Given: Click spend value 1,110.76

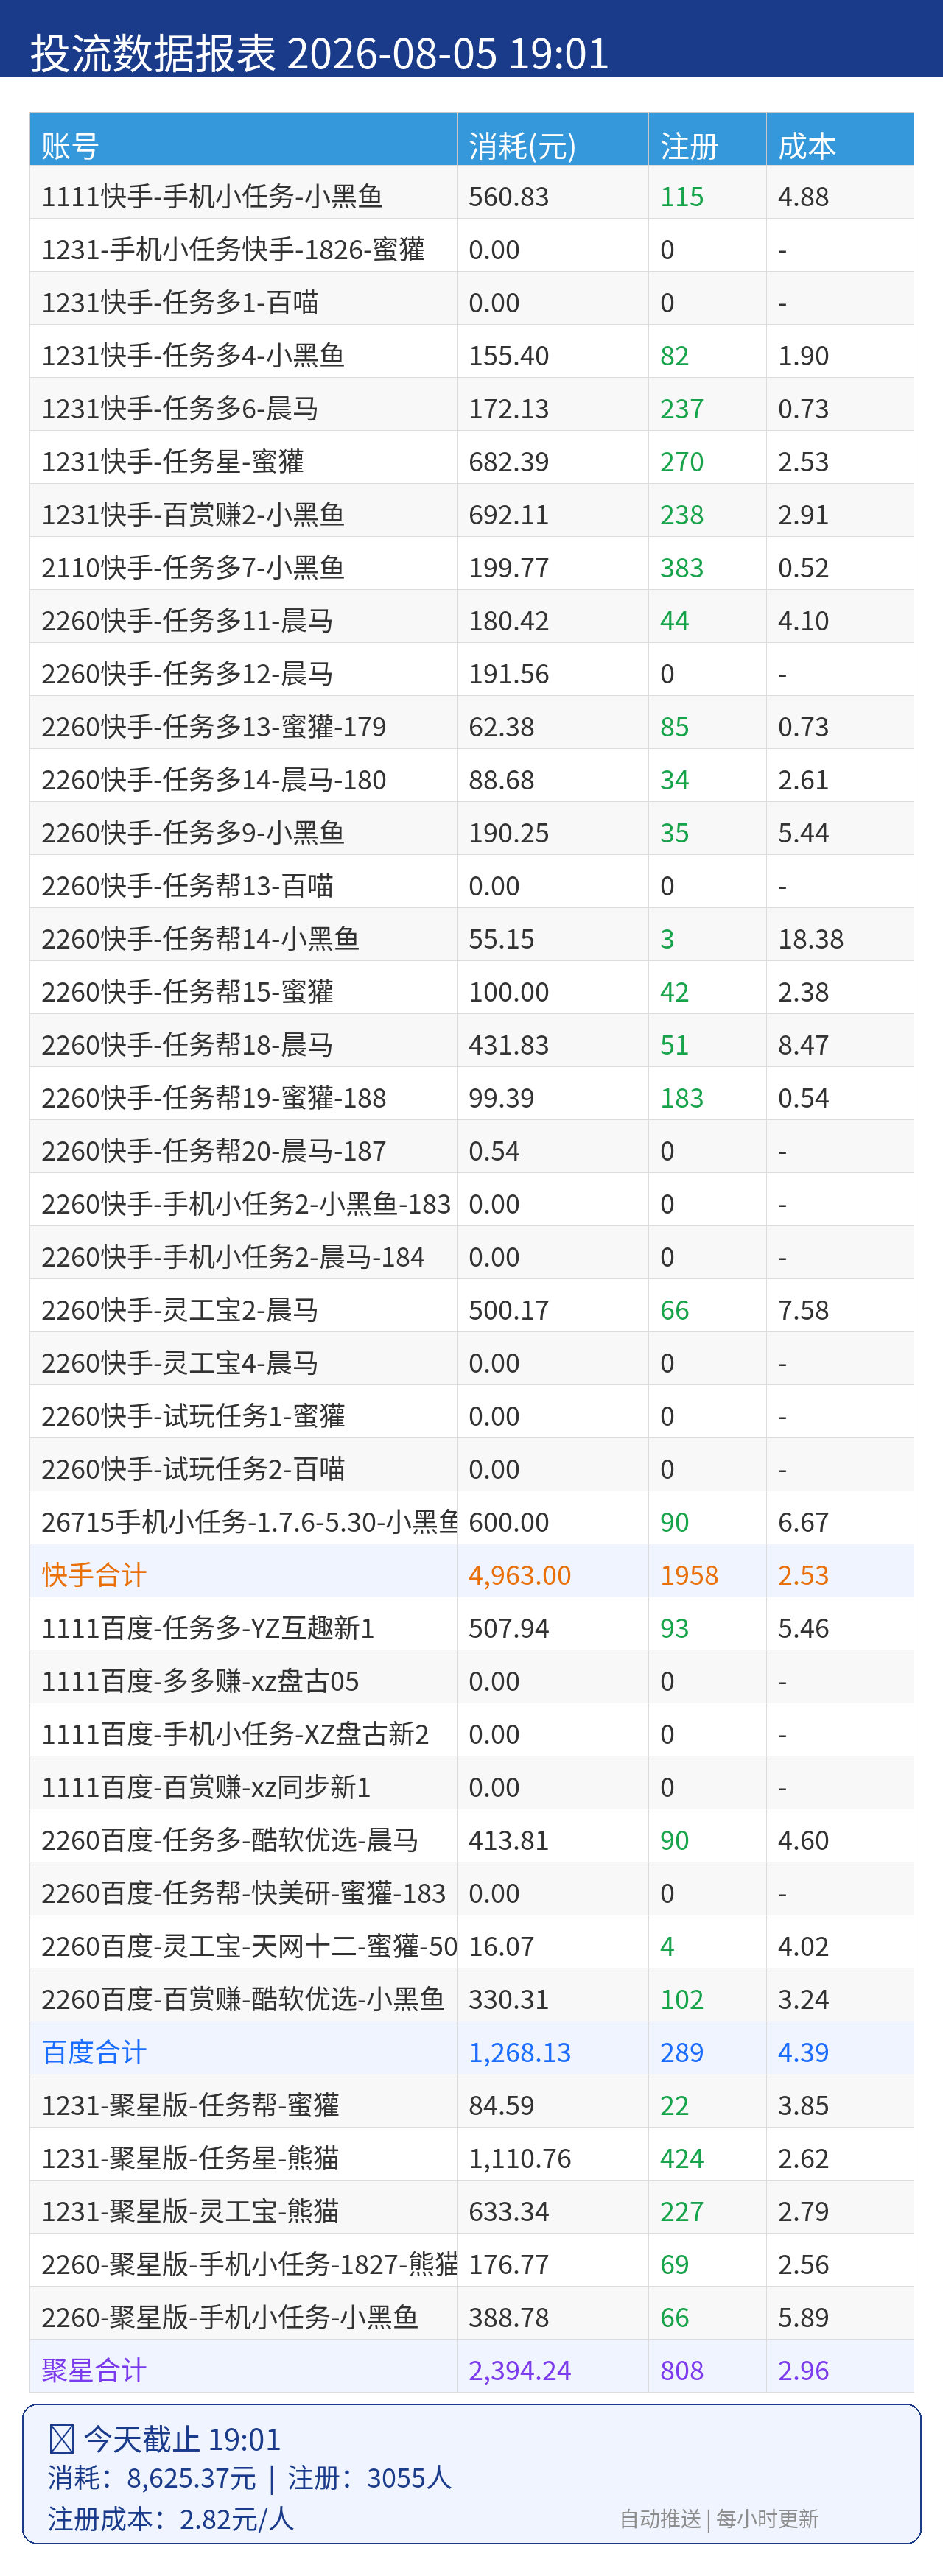Looking at the screenshot, I should coord(520,2158).
